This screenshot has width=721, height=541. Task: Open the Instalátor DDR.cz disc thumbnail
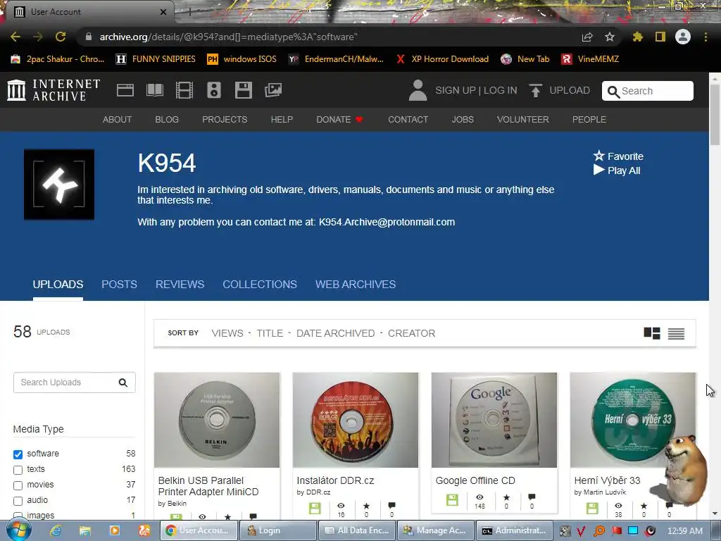[x=356, y=420]
